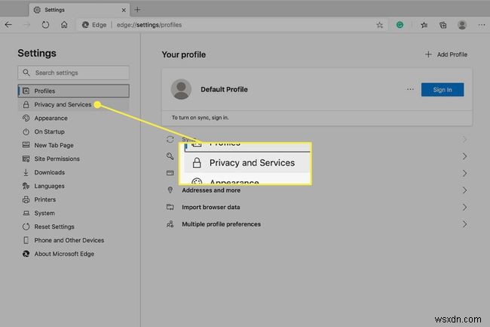
Task: Open Printers settings
Action: point(73,199)
